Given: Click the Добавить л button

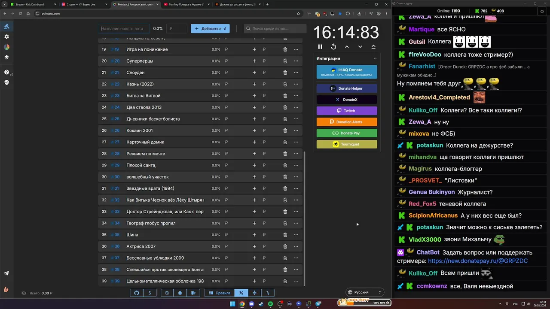Looking at the screenshot, I should click(210, 29).
